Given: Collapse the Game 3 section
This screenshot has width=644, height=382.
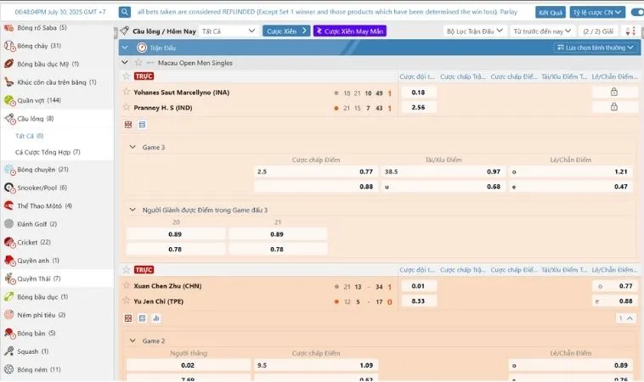Looking at the screenshot, I should tap(133, 147).
